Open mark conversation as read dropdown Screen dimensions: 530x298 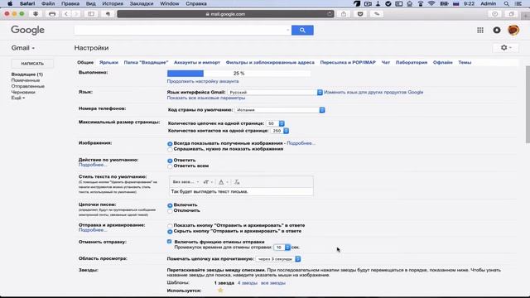(278, 259)
